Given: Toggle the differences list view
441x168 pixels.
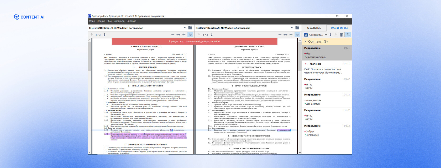Looking at the screenshot, I should (x=348, y=35).
